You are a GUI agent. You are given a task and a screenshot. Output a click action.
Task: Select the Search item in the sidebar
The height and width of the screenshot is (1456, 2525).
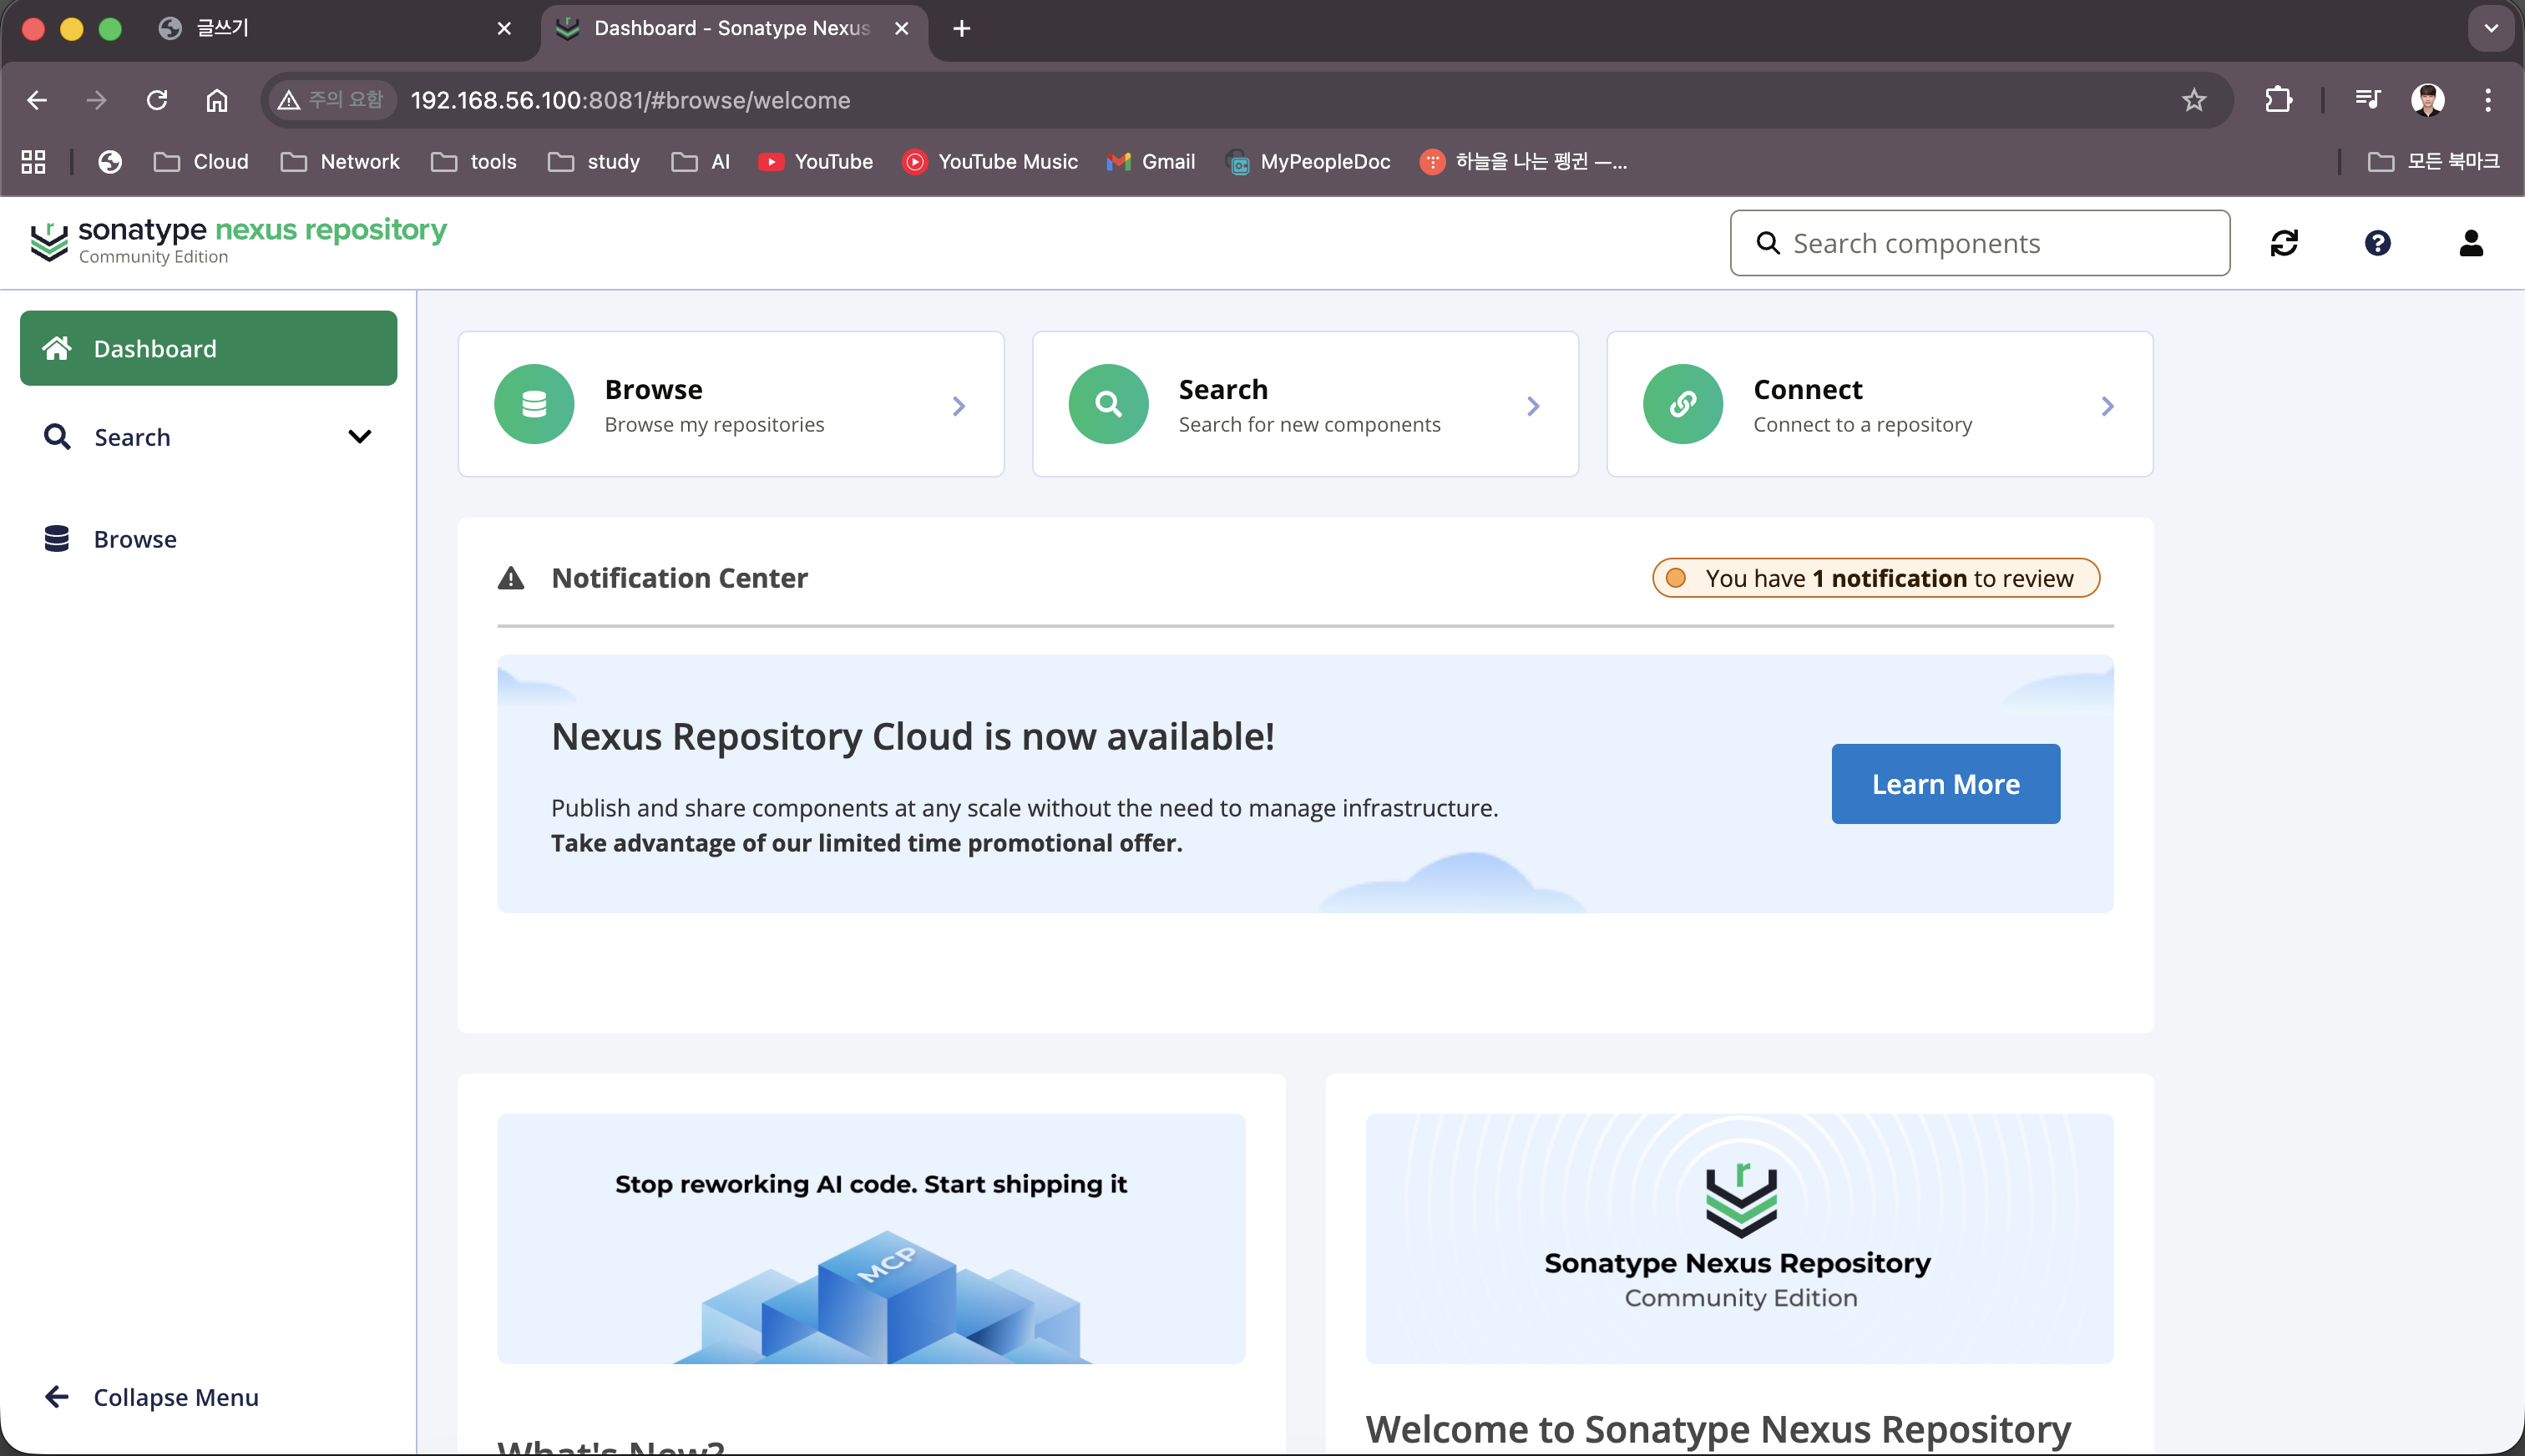[209, 437]
